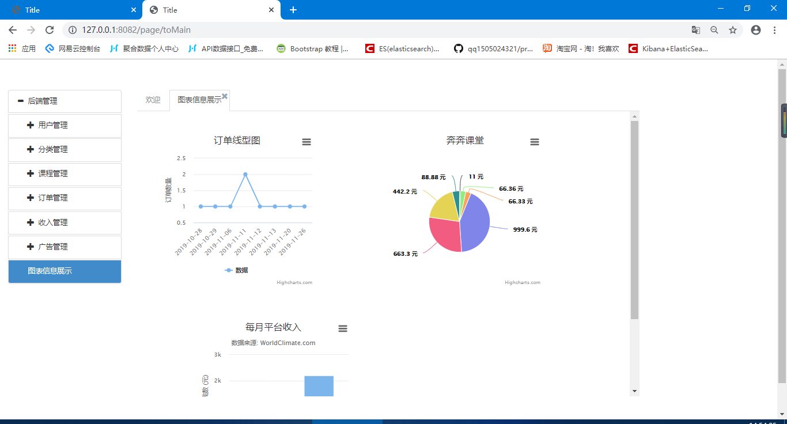Viewport: 787px width, 424px height.
Task: Close the 图表信息展示 tab via x icon
Action: tap(225, 96)
